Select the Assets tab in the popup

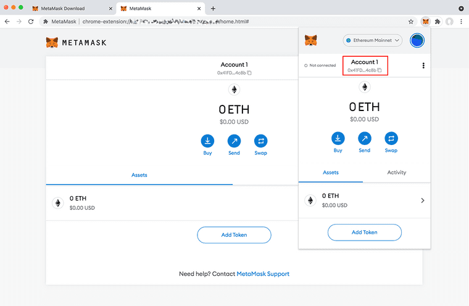click(x=331, y=173)
